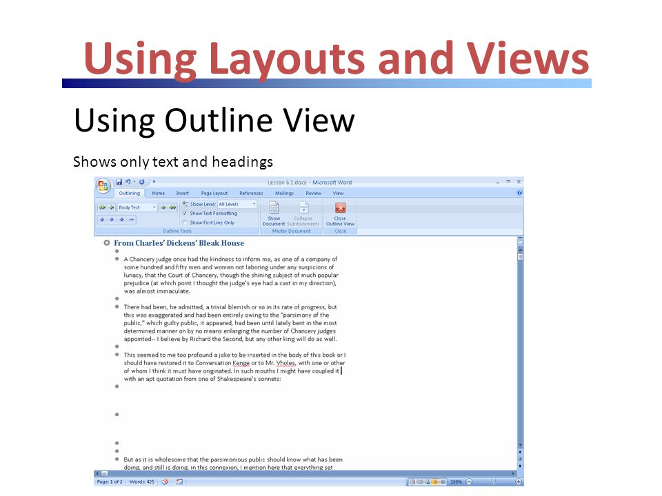Click the vertical scrollbar up arrow
This screenshot has width=662, height=496.
[521, 249]
